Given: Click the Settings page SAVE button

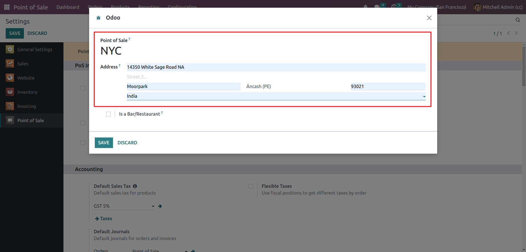Looking at the screenshot, I should click(x=15, y=34).
